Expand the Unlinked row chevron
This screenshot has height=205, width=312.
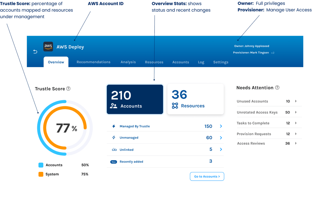221,149
